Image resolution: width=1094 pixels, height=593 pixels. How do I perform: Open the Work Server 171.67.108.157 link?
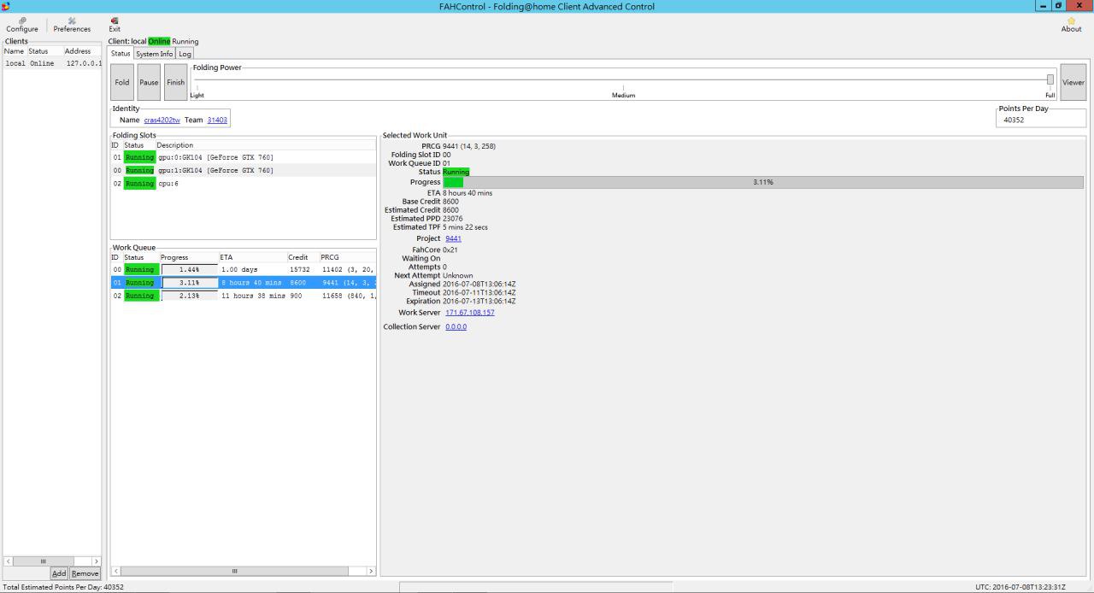[x=469, y=313]
